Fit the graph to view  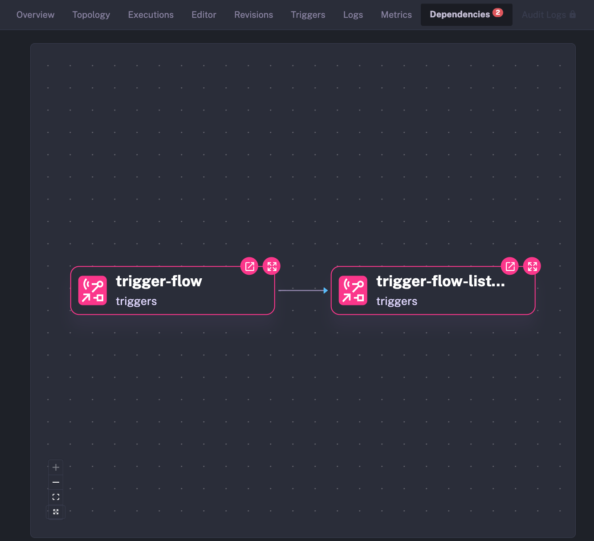click(x=56, y=497)
